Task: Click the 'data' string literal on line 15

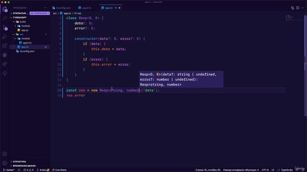Action: pyautogui.click(x=149, y=90)
